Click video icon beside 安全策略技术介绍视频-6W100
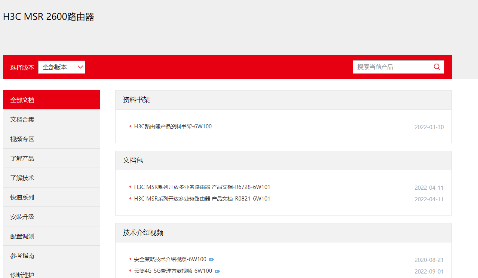 (x=211, y=260)
